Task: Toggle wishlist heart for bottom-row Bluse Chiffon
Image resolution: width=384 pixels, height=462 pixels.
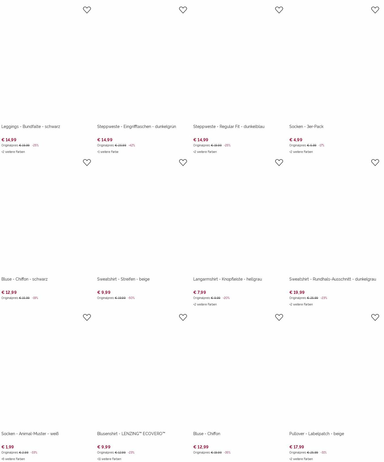Action: 279,317
